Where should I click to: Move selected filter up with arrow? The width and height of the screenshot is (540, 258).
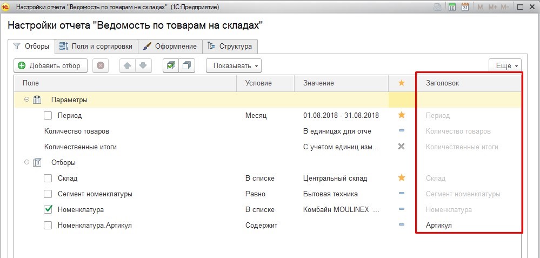point(128,65)
